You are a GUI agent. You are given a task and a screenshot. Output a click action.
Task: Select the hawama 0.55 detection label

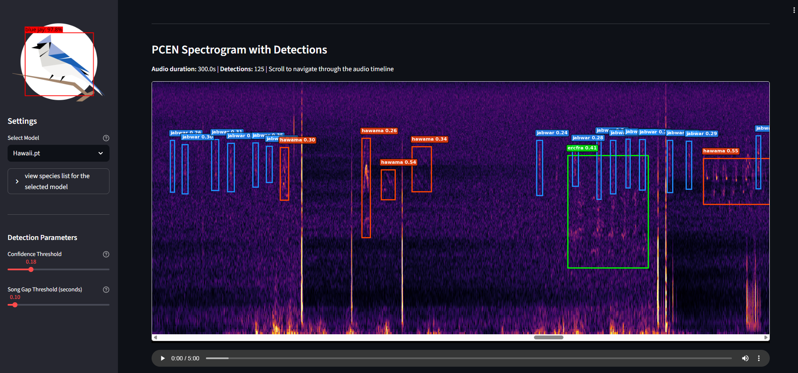coord(721,151)
